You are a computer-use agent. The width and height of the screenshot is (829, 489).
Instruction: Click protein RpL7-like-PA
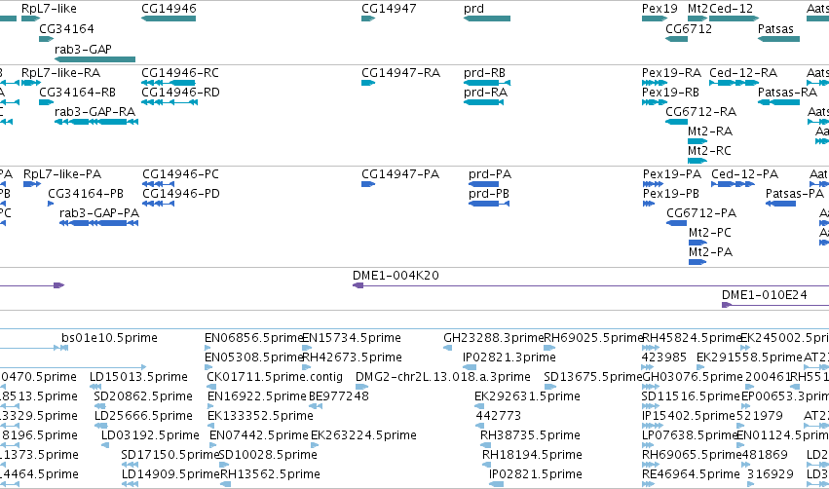(x=32, y=184)
